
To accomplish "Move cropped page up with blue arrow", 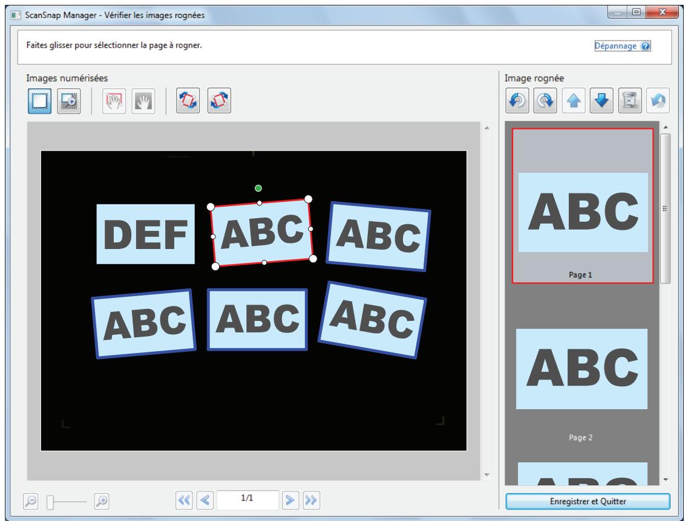I will 574,101.
